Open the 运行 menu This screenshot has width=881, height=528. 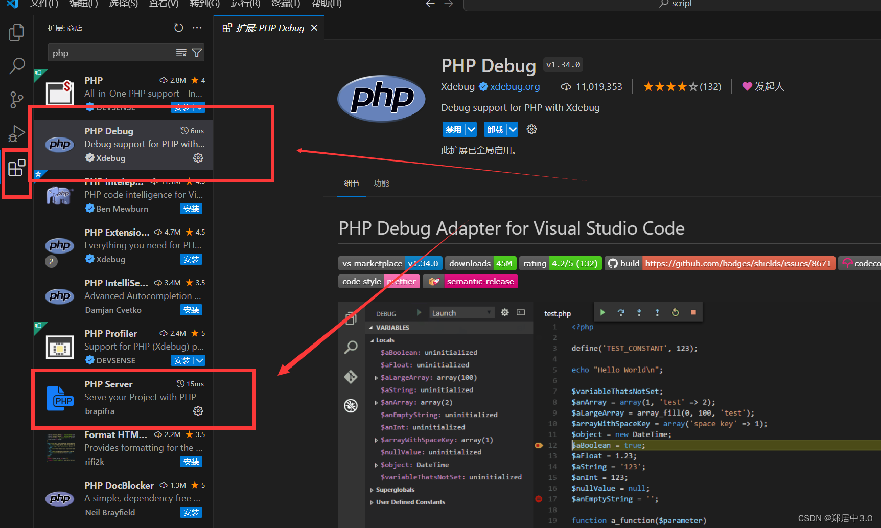(245, 4)
